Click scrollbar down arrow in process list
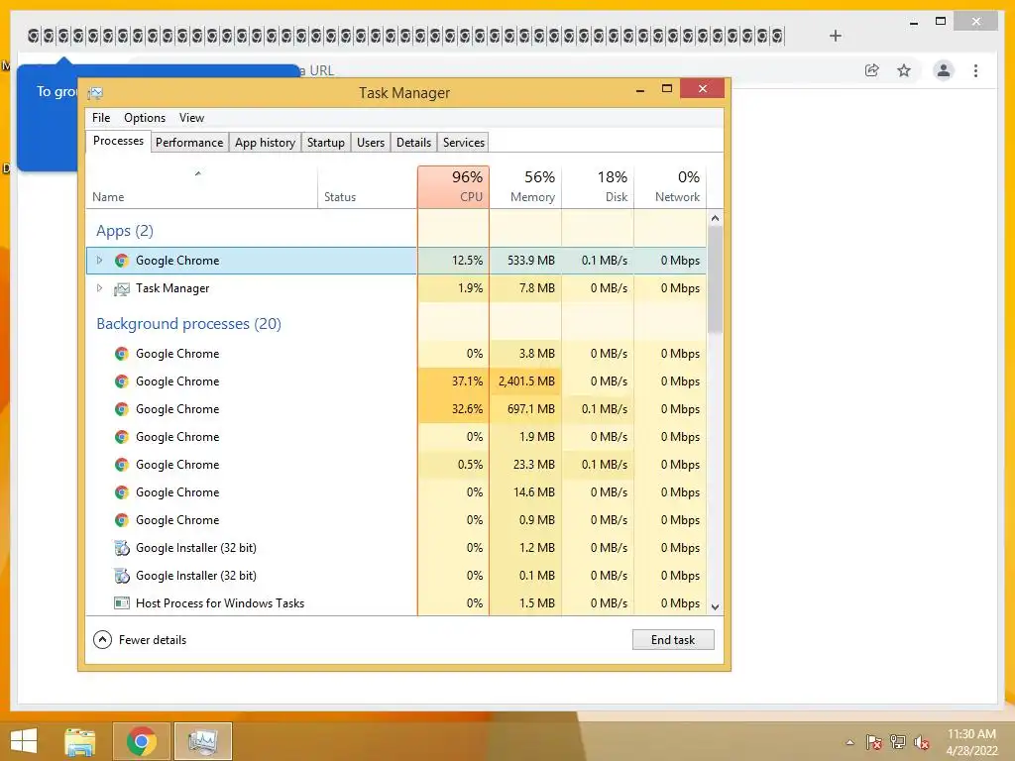The image size is (1015, 761). pyautogui.click(x=715, y=607)
